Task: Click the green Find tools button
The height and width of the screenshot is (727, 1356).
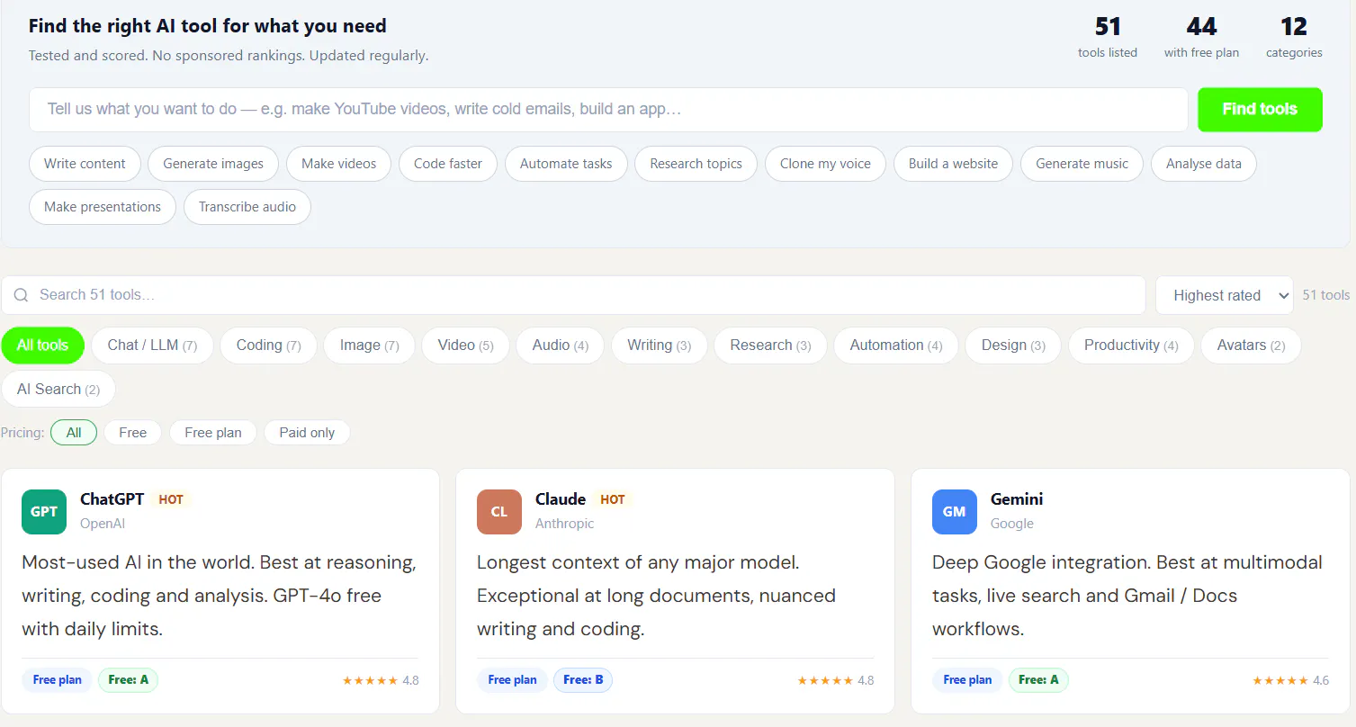Action: [1260, 110]
